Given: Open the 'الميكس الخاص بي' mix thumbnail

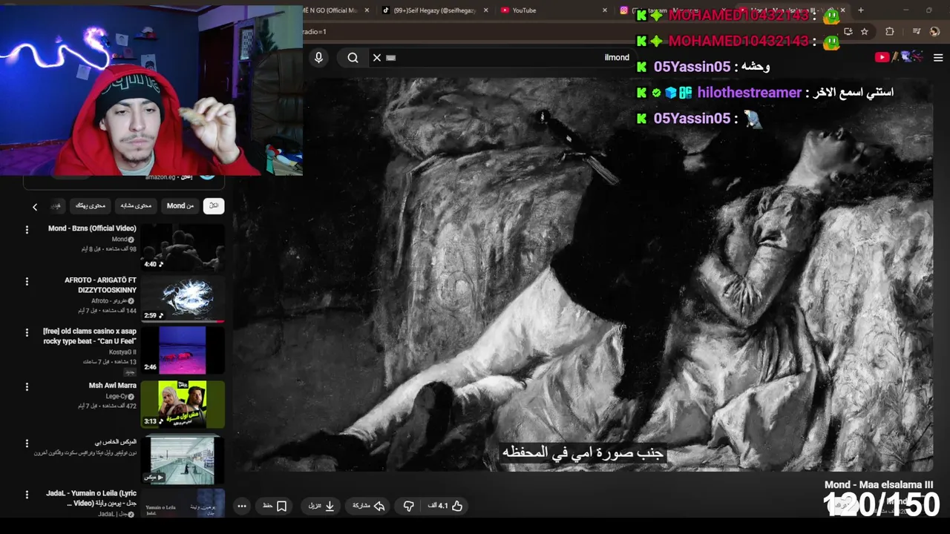Looking at the screenshot, I should coord(183,460).
